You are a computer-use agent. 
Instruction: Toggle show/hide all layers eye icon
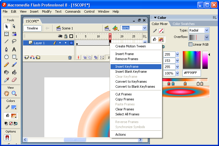pyautogui.click(x=60, y=36)
